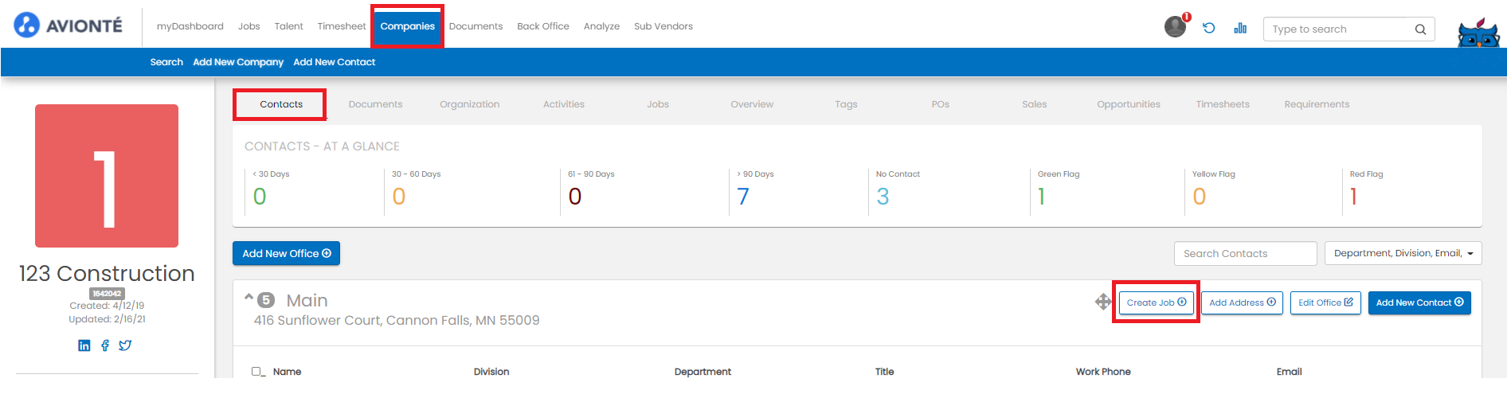Viewport: 1507px width, 394px height.
Task: Open the Talent menu
Action: (289, 26)
